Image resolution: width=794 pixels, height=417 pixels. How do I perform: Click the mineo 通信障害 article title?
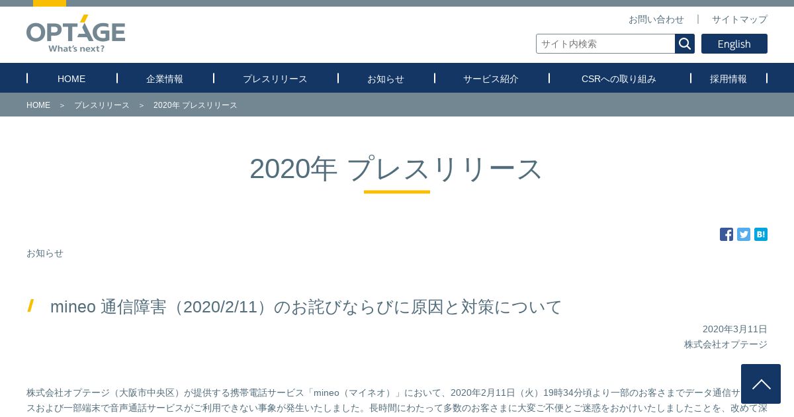306,307
